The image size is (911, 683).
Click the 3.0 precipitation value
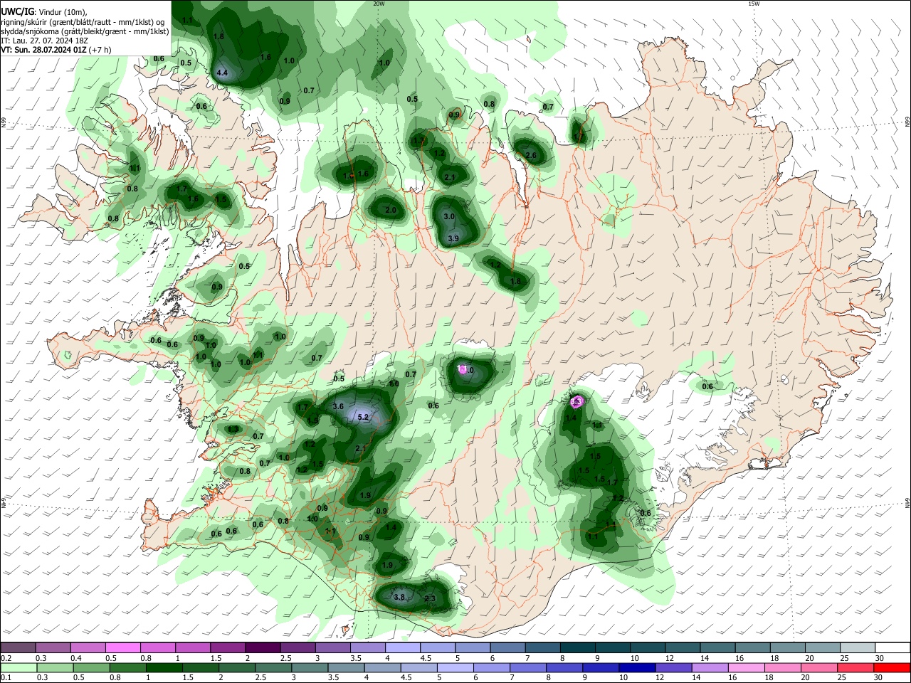[449, 216]
